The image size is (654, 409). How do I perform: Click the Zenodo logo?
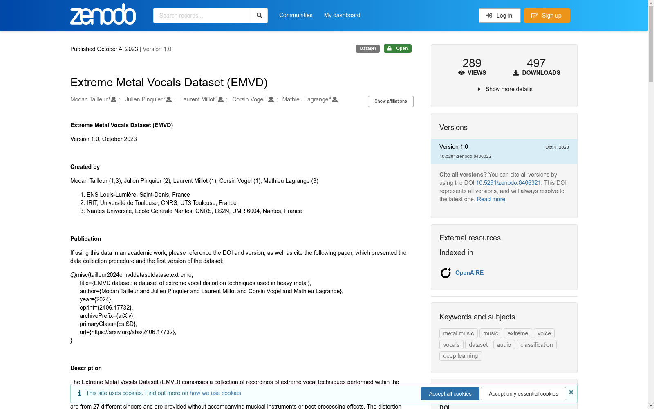[103, 15]
